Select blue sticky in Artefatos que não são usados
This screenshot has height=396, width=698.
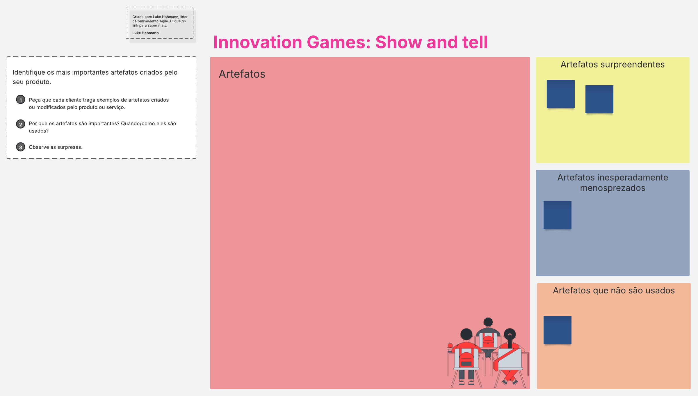[557, 330]
